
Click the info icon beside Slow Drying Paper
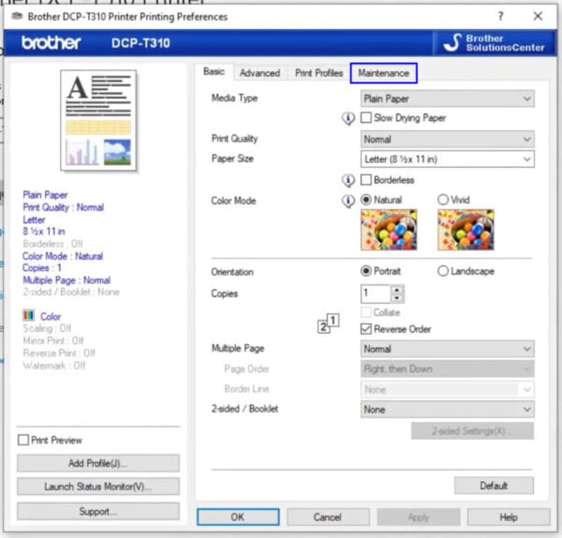point(348,118)
